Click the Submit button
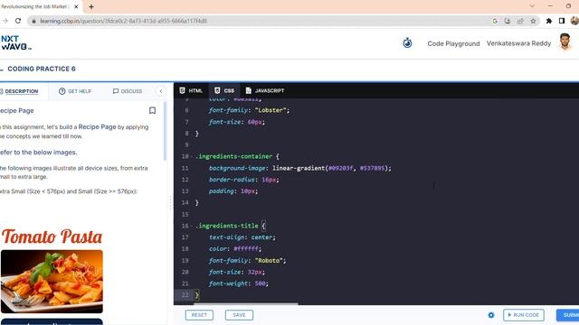 click(568, 315)
